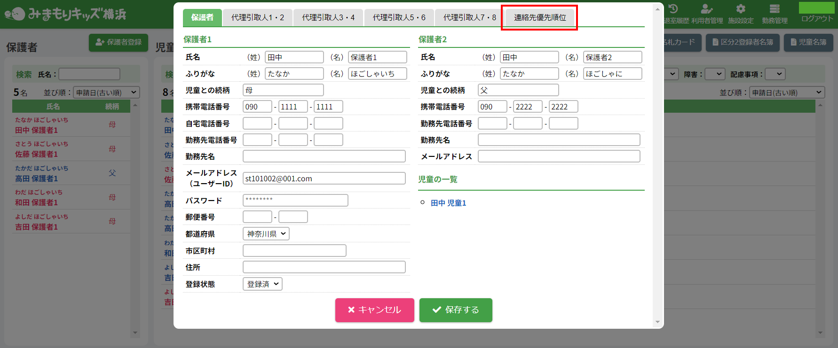Expand the 配慮事項 filter dropdown

click(x=775, y=74)
